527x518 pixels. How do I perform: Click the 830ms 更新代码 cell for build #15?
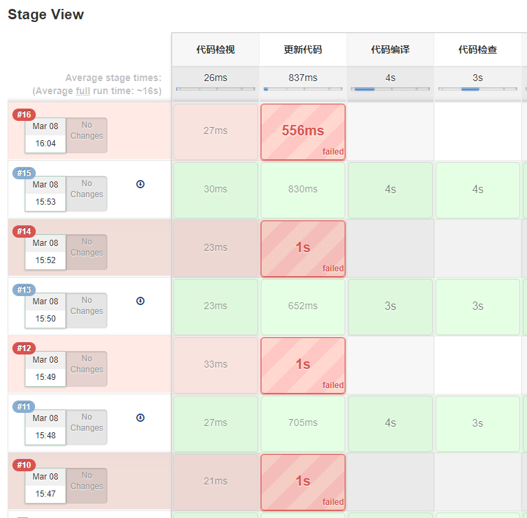pos(303,190)
